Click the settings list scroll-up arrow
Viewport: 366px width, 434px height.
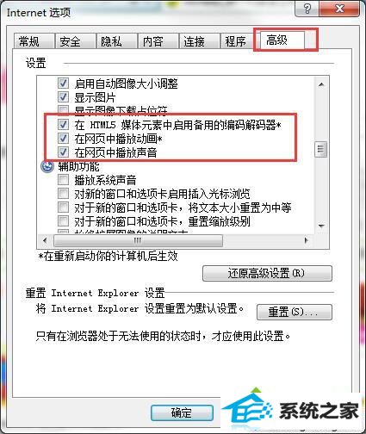(321, 84)
